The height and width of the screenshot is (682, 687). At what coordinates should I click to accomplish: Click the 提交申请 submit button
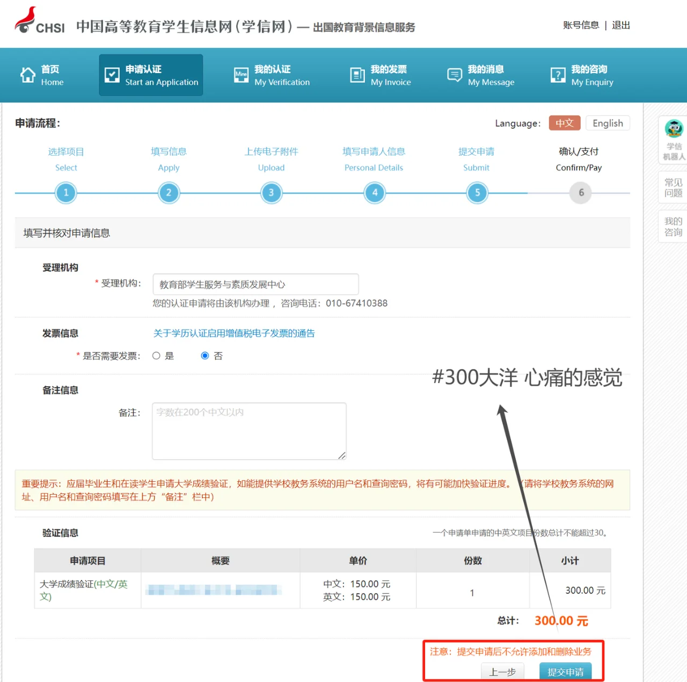565,671
